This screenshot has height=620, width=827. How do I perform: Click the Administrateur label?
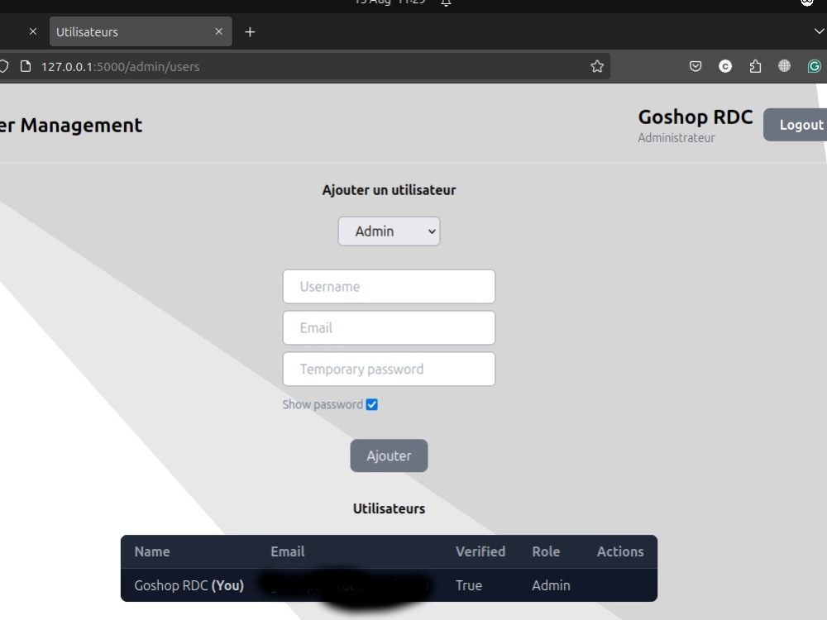[x=676, y=137]
